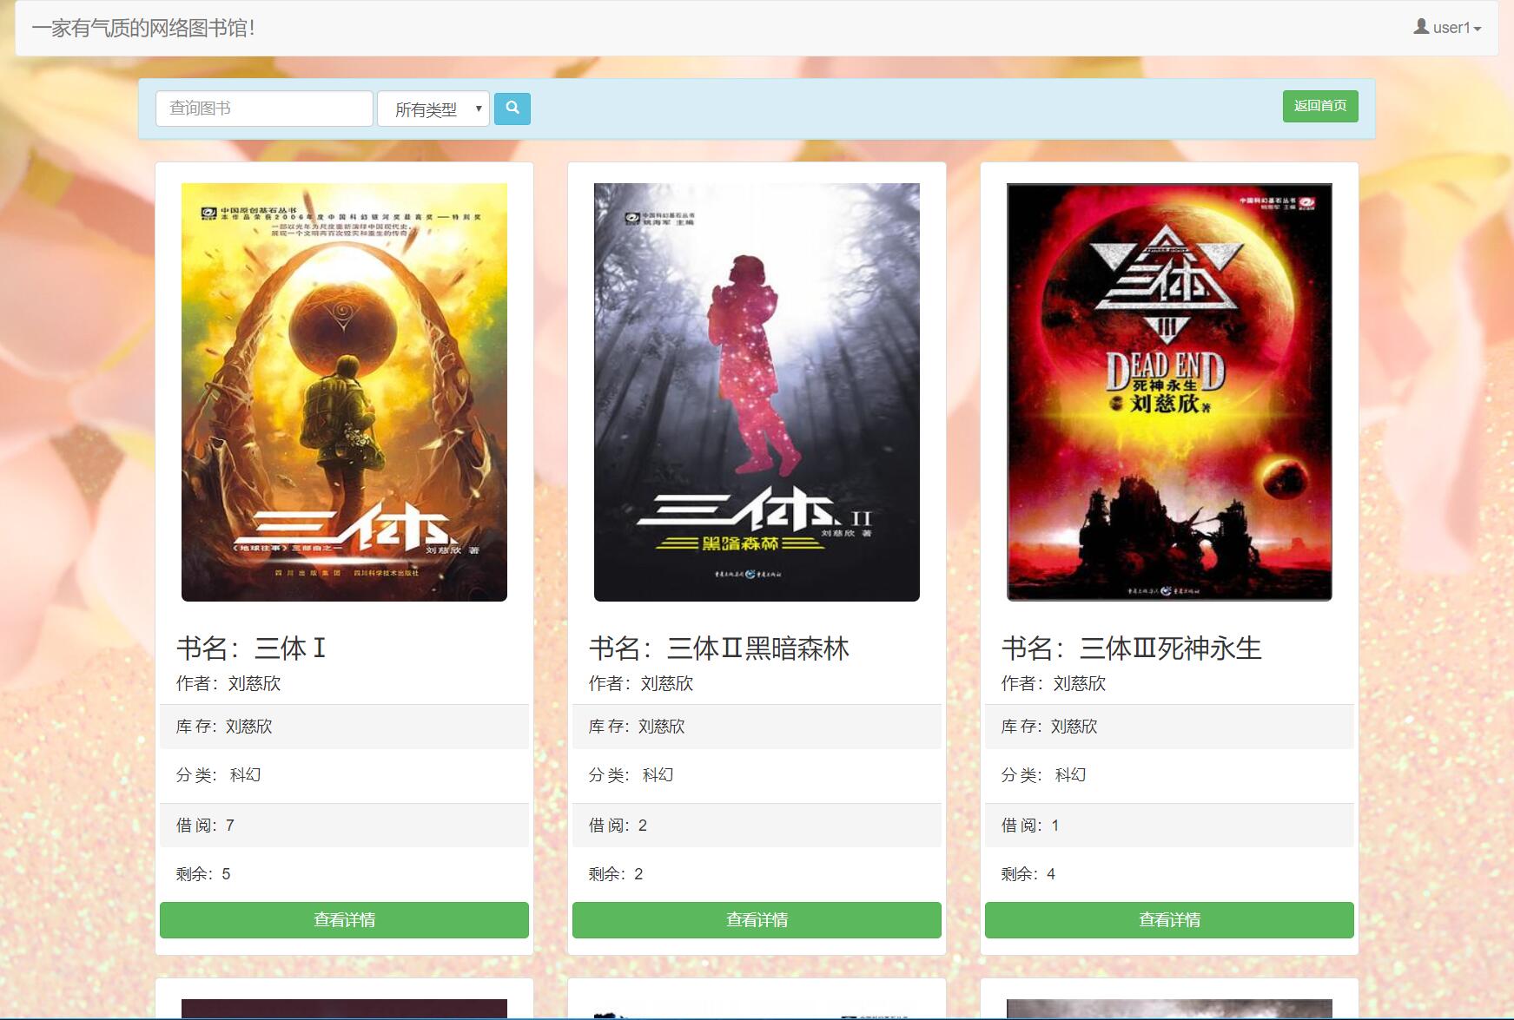The width and height of the screenshot is (1514, 1020).
Task: Open the user1 account dropdown
Action: (1447, 28)
